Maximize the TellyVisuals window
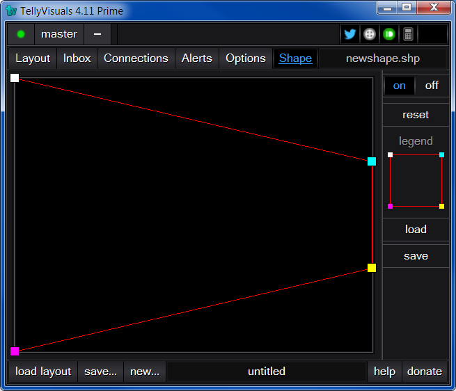This screenshot has height=391, width=456. click(407, 7)
